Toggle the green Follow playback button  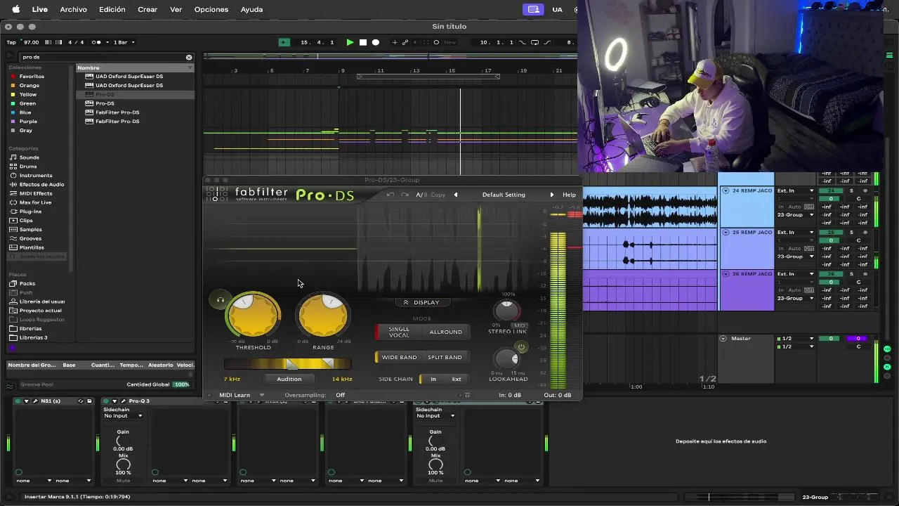284,42
